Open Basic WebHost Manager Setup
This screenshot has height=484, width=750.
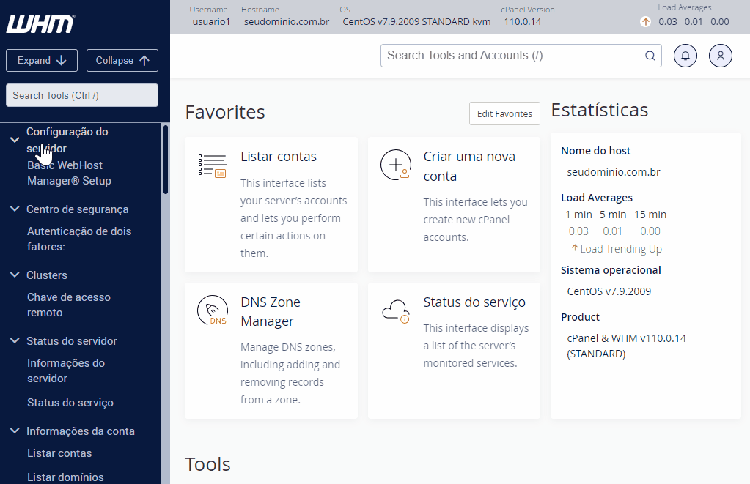70,173
